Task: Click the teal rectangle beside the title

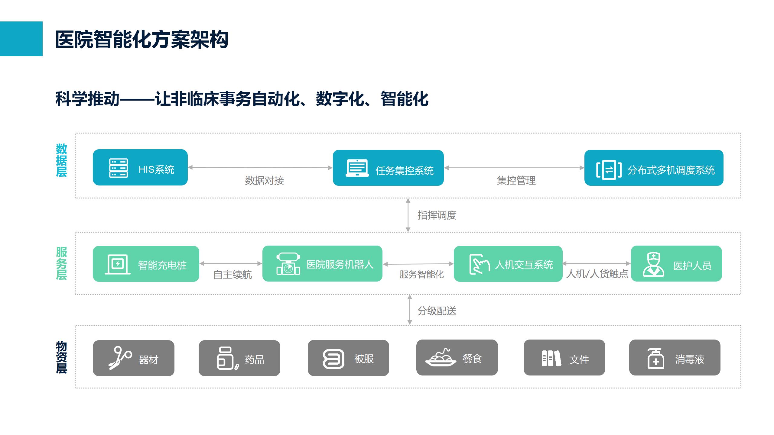Action: coord(21,39)
